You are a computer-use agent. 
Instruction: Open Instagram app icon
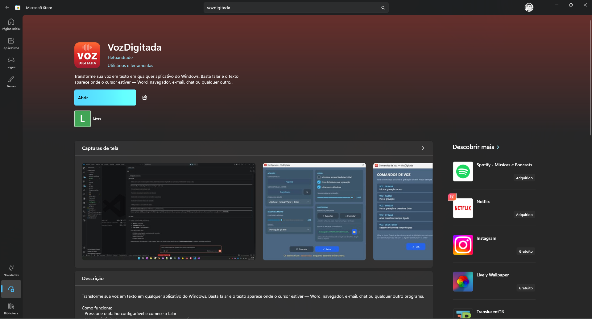pyautogui.click(x=463, y=245)
